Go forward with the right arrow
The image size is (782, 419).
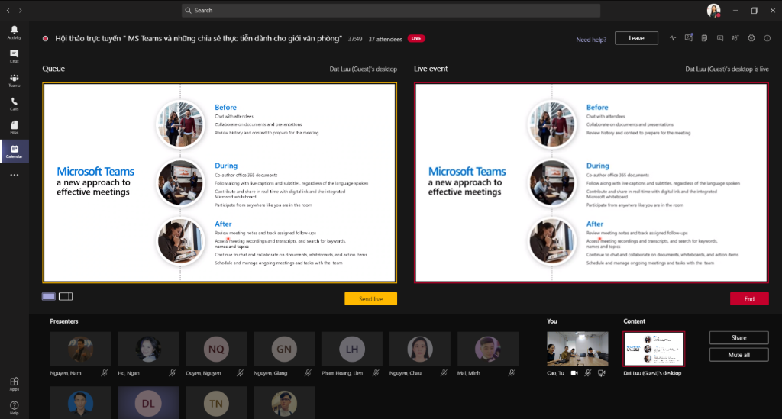click(21, 10)
